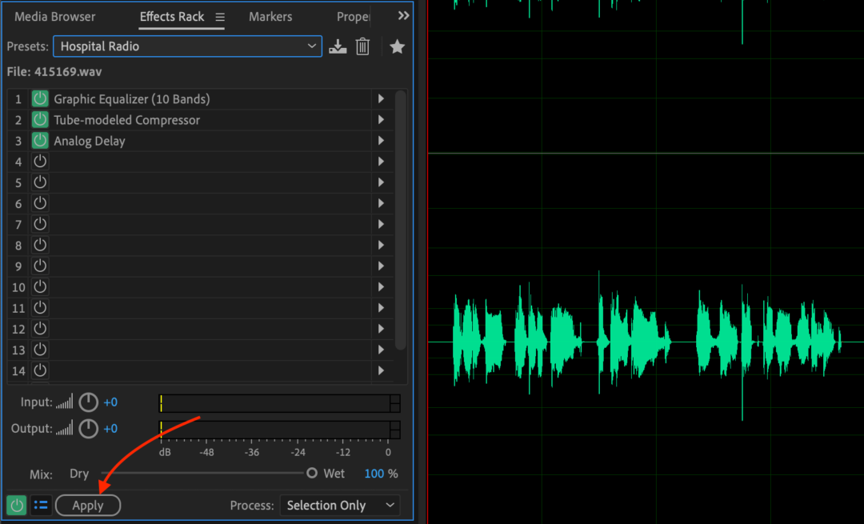This screenshot has height=524, width=864.
Task: Delete the Hospital Radio preset
Action: tap(362, 46)
